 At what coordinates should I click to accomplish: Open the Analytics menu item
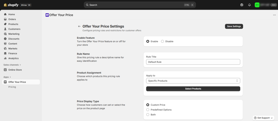pos(21,58)
